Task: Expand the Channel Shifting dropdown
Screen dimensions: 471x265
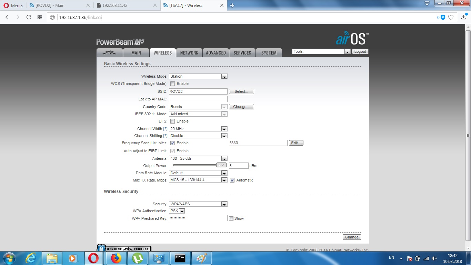Action: (198, 136)
